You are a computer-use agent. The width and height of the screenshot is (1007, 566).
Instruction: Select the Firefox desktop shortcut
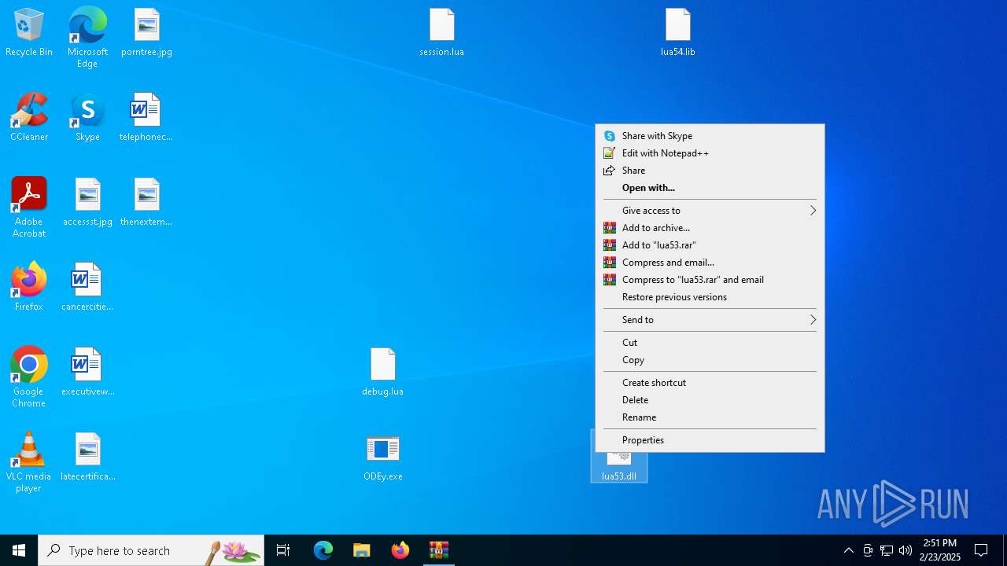[29, 288]
